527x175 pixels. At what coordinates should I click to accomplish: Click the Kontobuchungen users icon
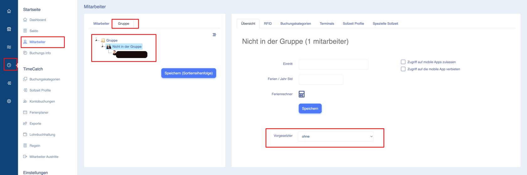[25, 101]
